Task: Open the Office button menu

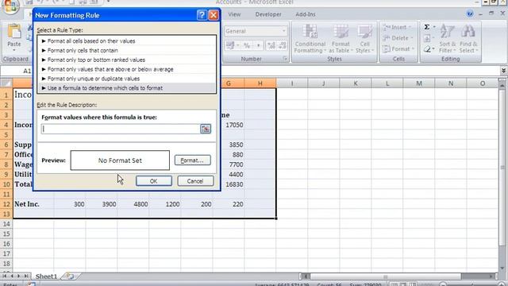Action: [x=10, y=6]
